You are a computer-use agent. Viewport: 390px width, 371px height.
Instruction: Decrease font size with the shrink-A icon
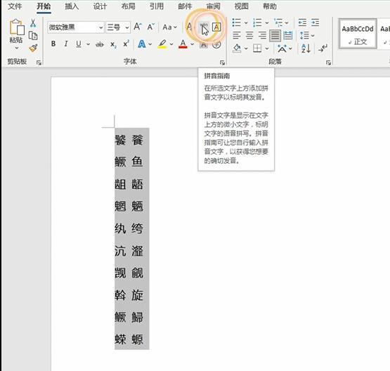click(150, 27)
